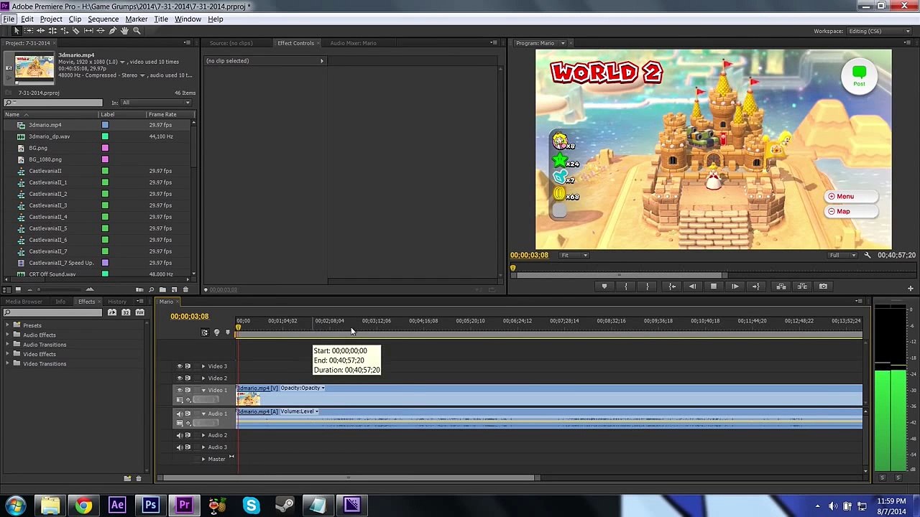The image size is (920, 517).
Task: Click Export Frame camera icon
Action: coord(824,287)
